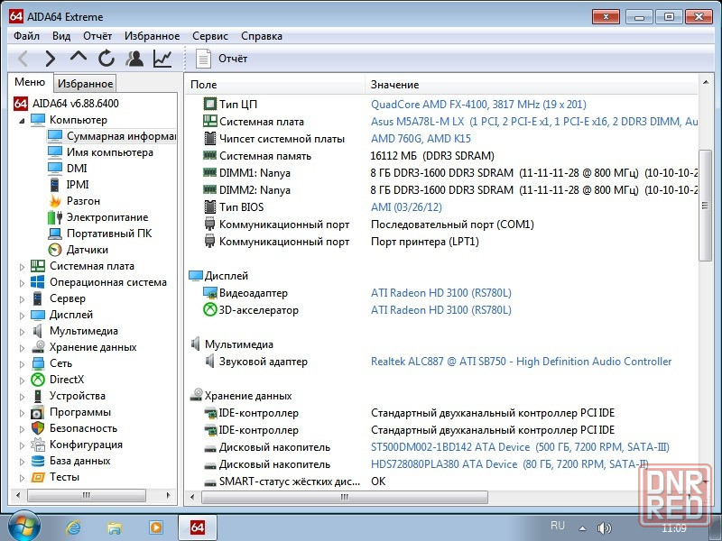
Task: Open the AMD 760G, AMD K15 link
Action: click(421, 139)
